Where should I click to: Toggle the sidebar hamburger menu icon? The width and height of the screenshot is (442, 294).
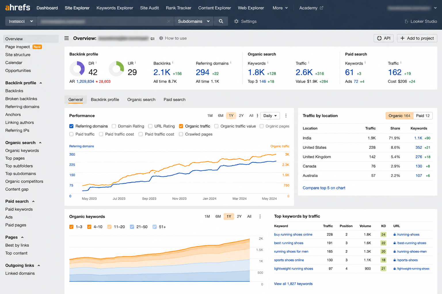[x=66, y=38]
